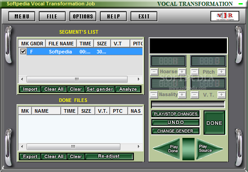Toggle the Softpedia segment checkbox
248x172 pixels.
(23, 51)
